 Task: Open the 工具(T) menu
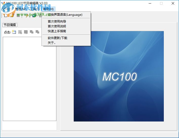35,9
